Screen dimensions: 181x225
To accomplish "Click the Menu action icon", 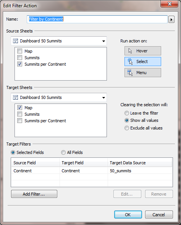I will coord(130,73).
